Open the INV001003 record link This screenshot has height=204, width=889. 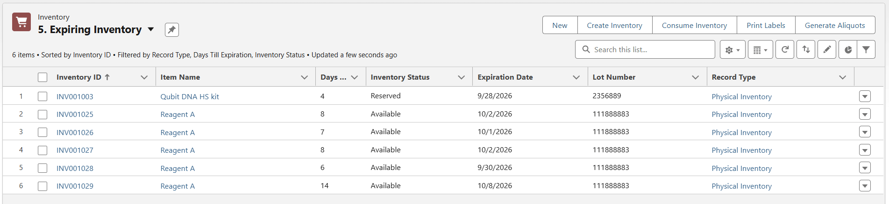point(75,96)
